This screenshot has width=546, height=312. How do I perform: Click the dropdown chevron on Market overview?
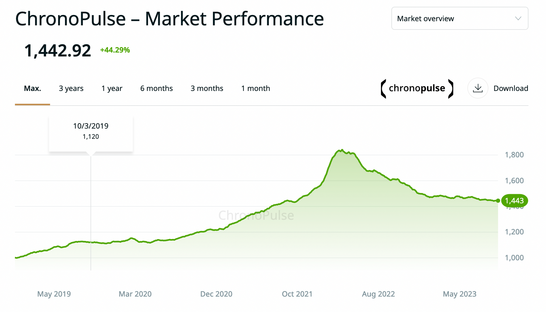tap(518, 18)
